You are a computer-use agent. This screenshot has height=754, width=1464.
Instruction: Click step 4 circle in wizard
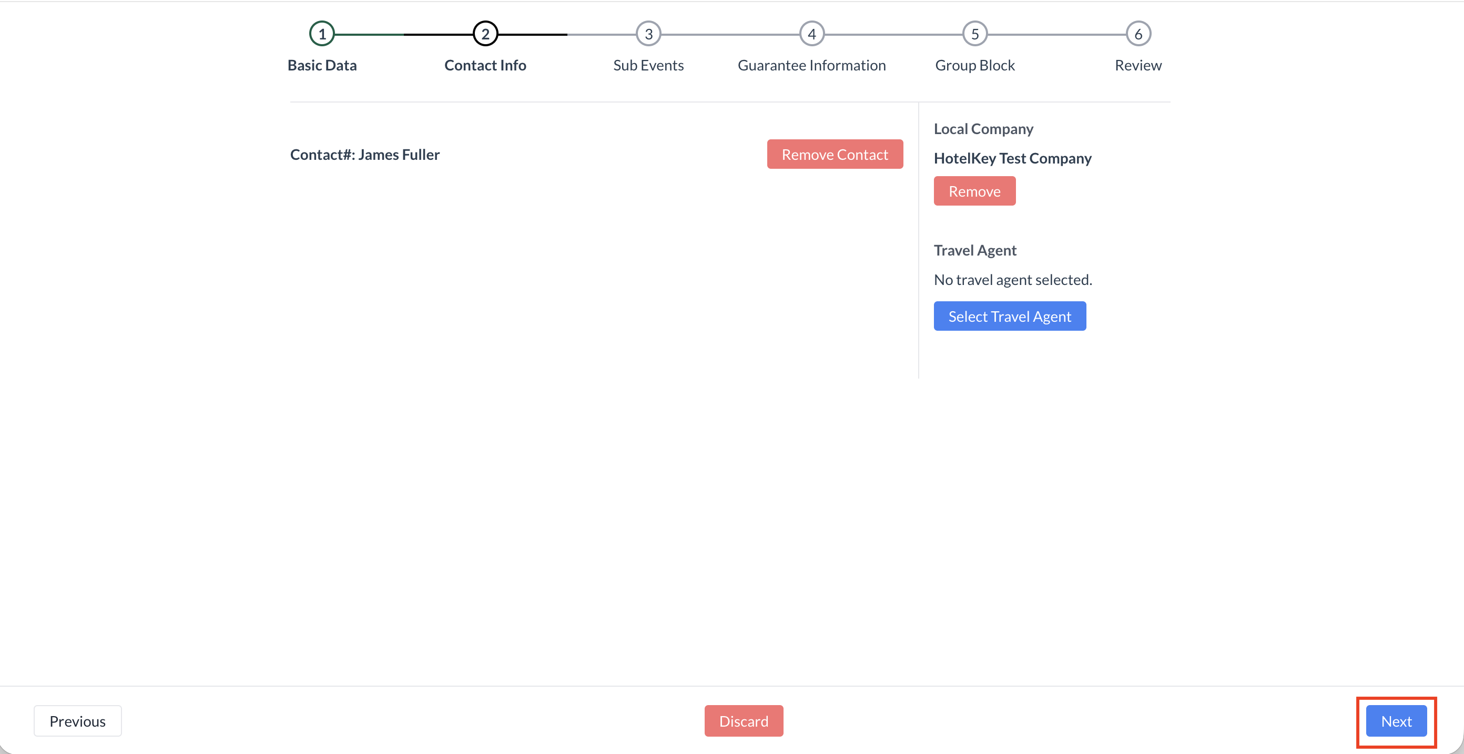(x=811, y=34)
